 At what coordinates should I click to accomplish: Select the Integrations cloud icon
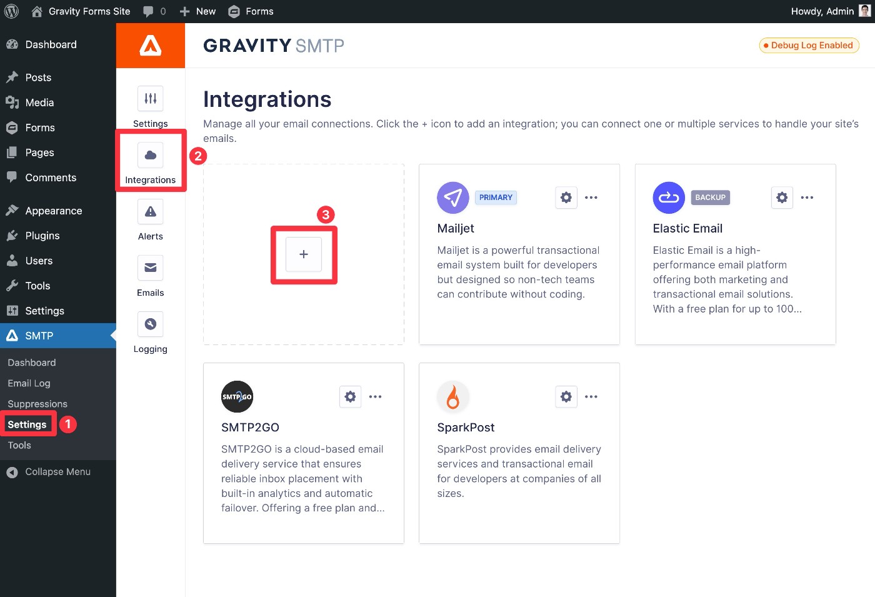click(x=151, y=155)
